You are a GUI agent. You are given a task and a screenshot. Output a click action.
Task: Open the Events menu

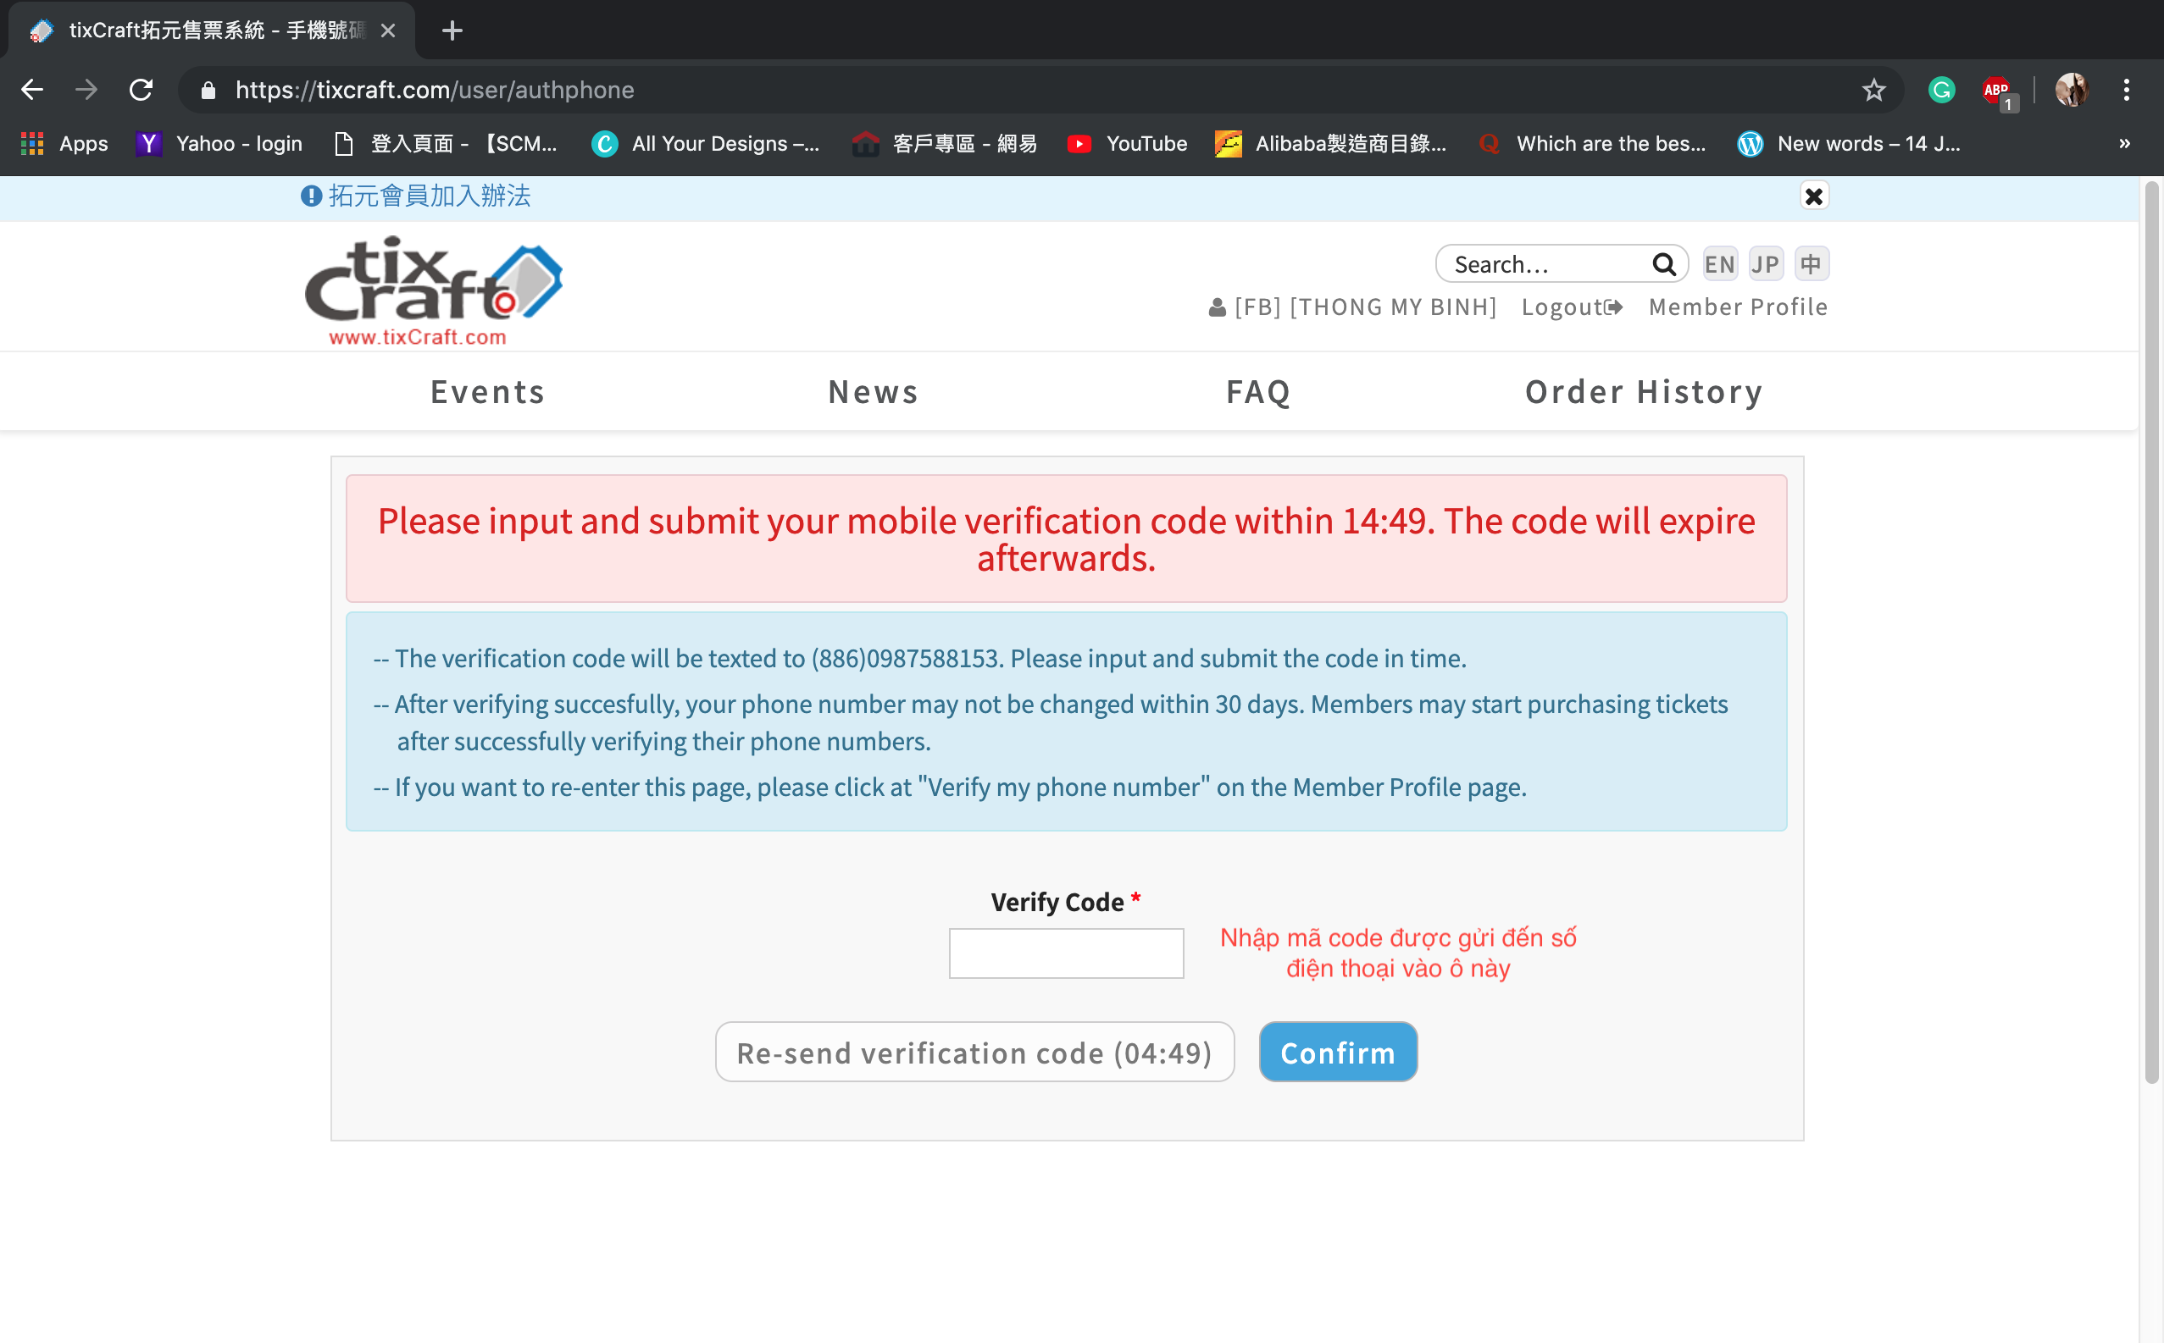488,392
